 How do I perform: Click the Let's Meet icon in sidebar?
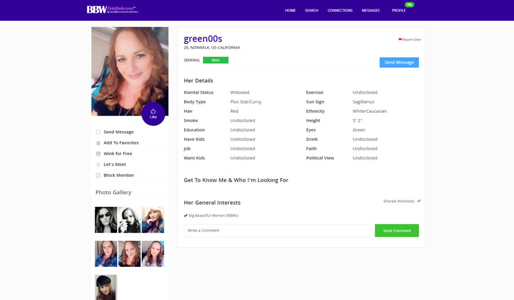click(98, 165)
